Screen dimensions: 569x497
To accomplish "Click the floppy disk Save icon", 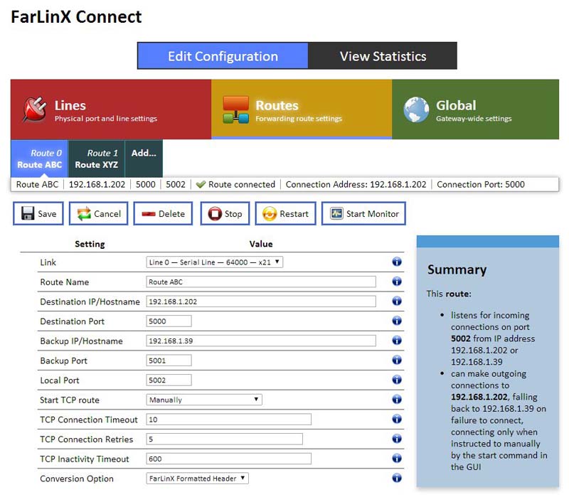I will point(28,213).
